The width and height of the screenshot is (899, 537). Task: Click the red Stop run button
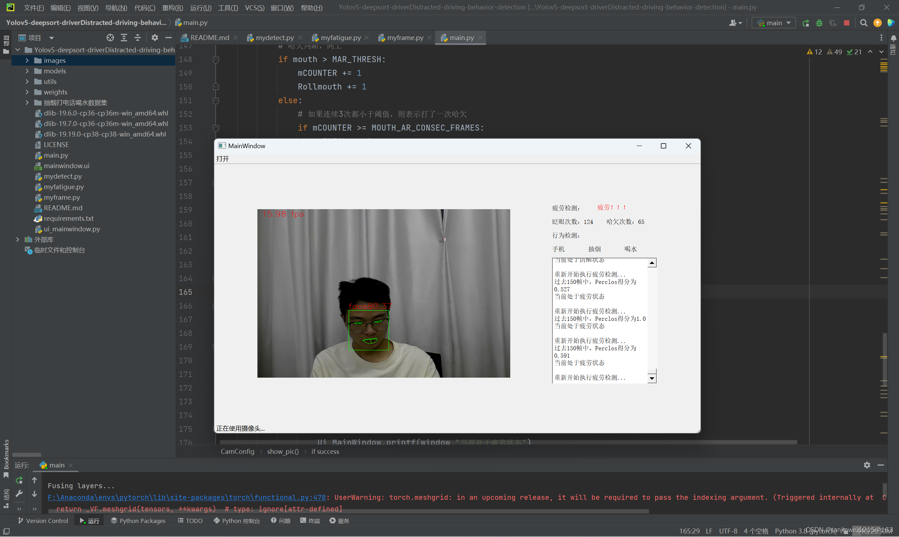coord(846,23)
